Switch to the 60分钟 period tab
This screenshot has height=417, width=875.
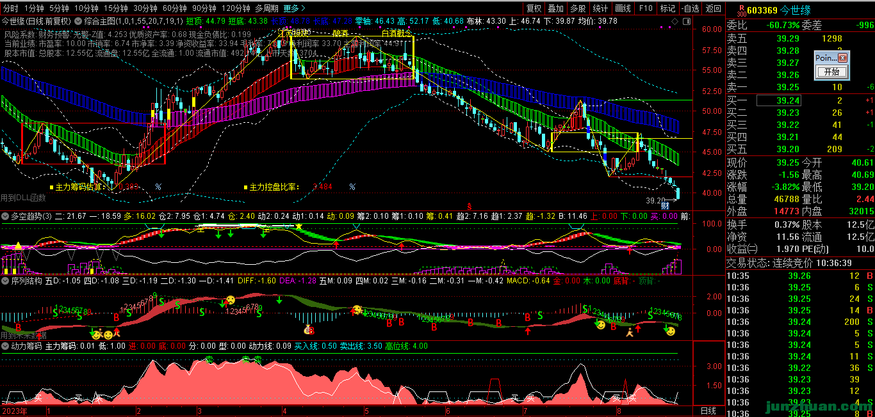[175, 8]
